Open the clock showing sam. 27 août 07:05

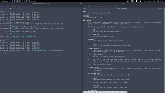(149, 1)
